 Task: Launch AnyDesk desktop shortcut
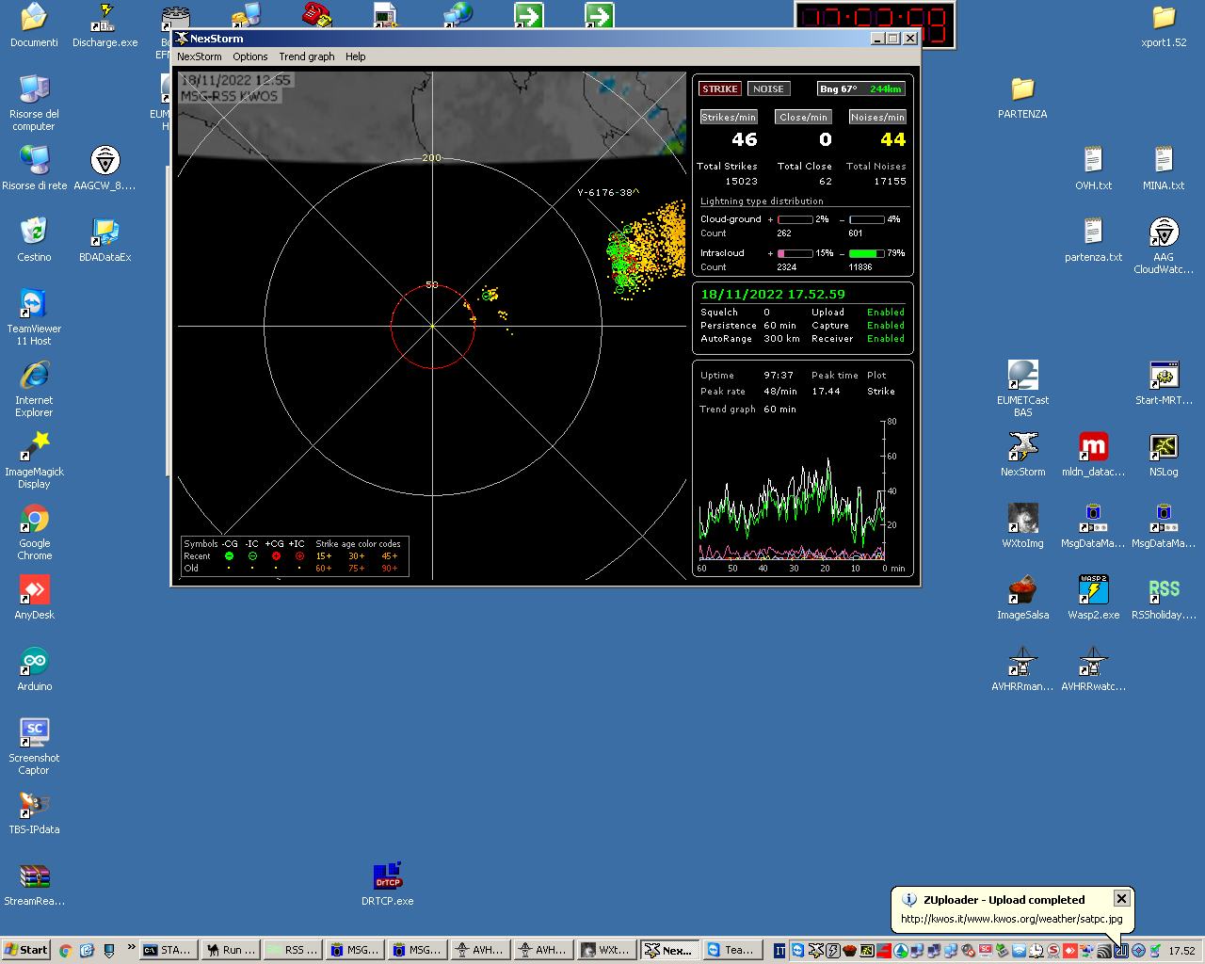point(34,598)
